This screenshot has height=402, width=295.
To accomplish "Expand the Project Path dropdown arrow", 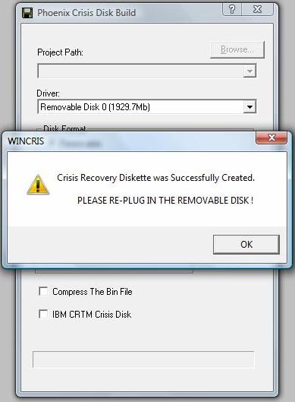I will click(249, 71).
